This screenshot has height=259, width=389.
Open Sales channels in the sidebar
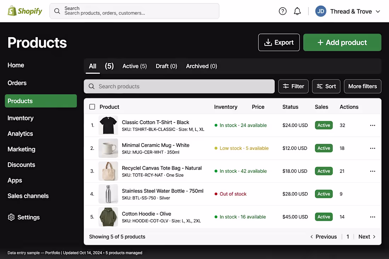click(28, 196)
